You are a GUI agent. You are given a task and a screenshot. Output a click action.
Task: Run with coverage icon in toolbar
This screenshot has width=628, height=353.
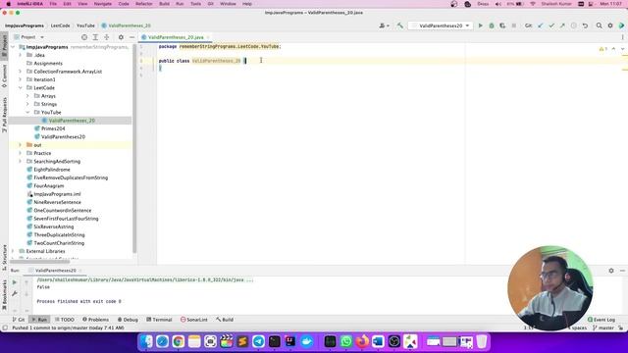pyautogui.click(x=502, y=25)
